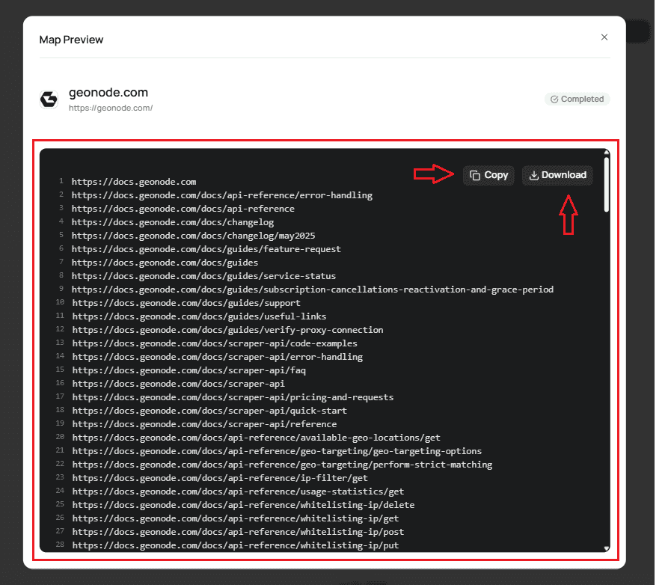671x585 pixels.
Task: Select the whitelisting-ip/delete URL
Action: (x=244, y=506)
